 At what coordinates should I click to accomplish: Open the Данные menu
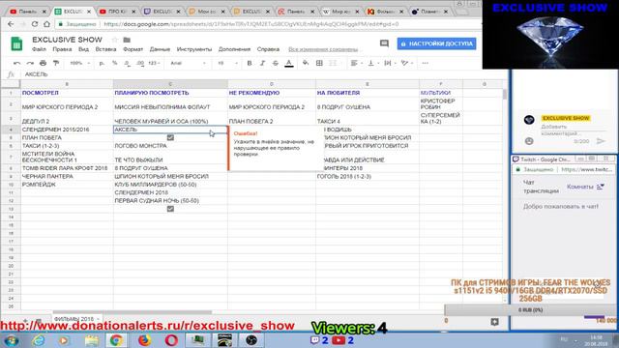pos(160,49)
